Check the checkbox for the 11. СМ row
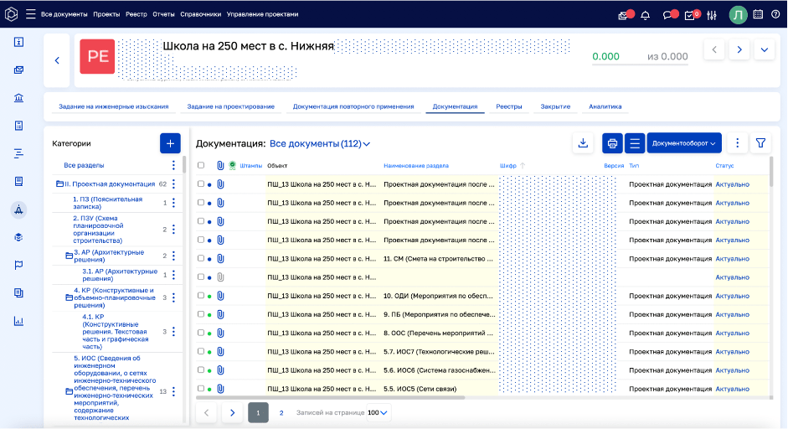Viewport: 788px width, 429px height. (200, 259)
